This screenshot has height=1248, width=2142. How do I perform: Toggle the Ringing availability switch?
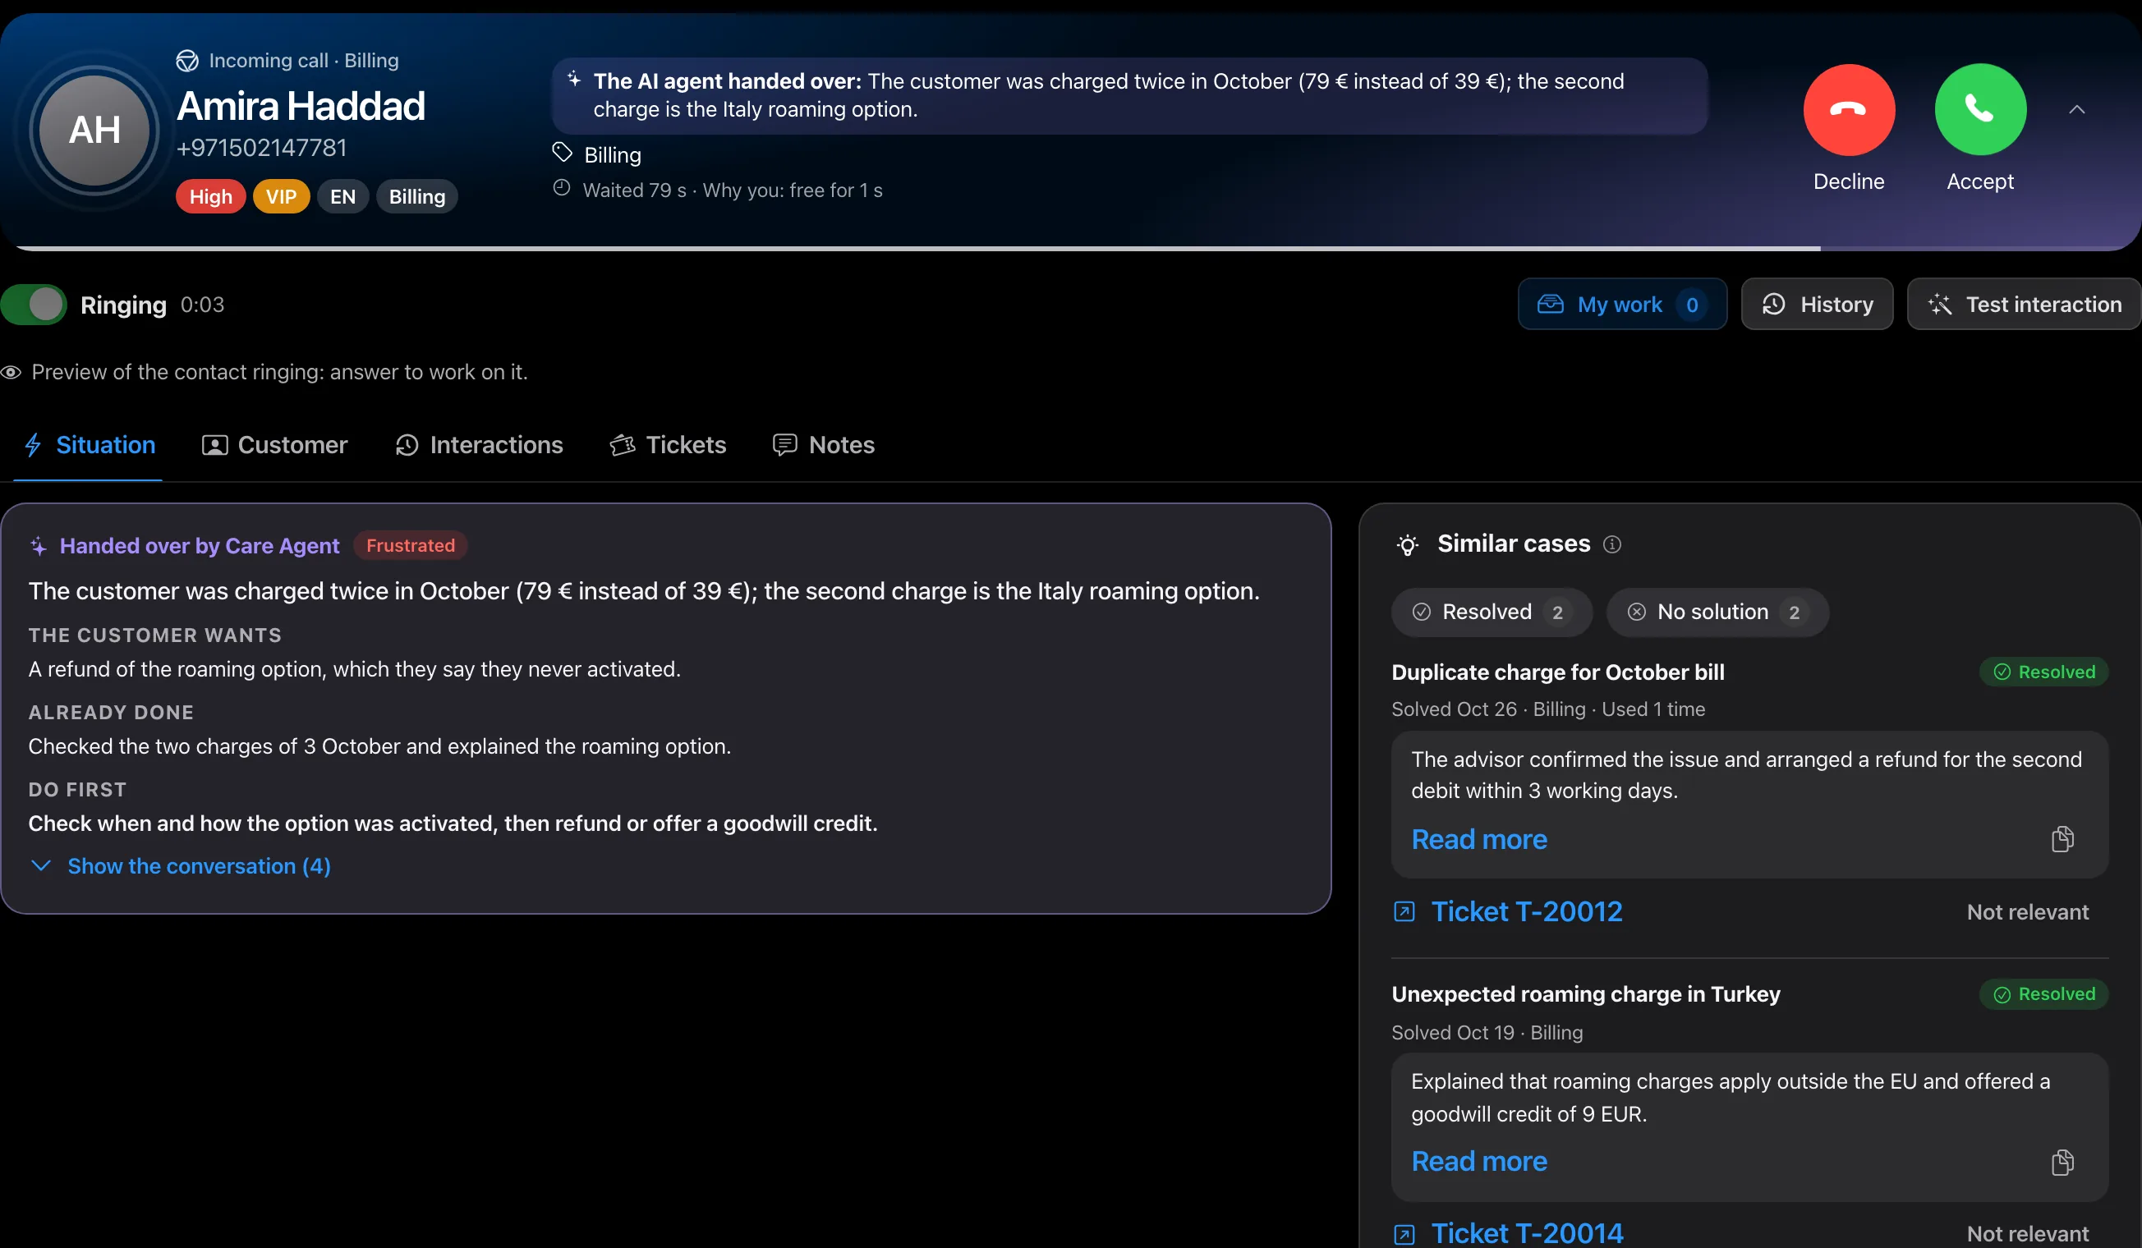34,304
